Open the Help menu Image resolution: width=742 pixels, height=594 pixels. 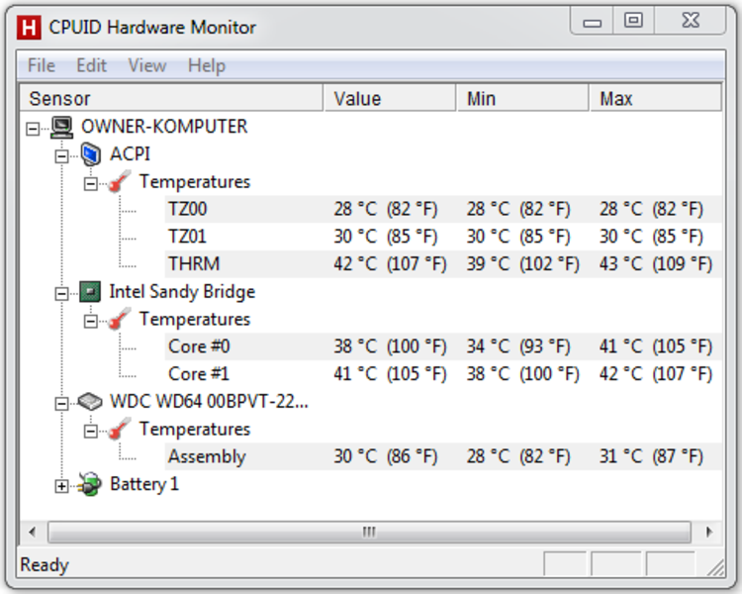click(207, 65)
